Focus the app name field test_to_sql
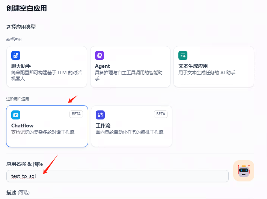Image resolution: width=267 pixels, height=199 pixels. point(118,176)
